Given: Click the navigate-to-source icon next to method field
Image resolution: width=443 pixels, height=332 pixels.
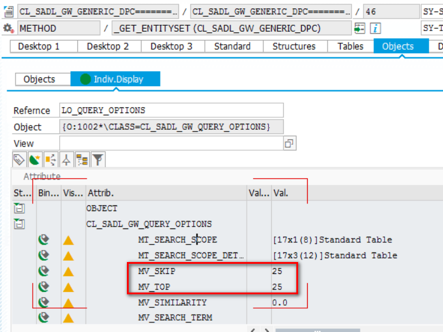Looking at the screenshot, I should point(359,28).
